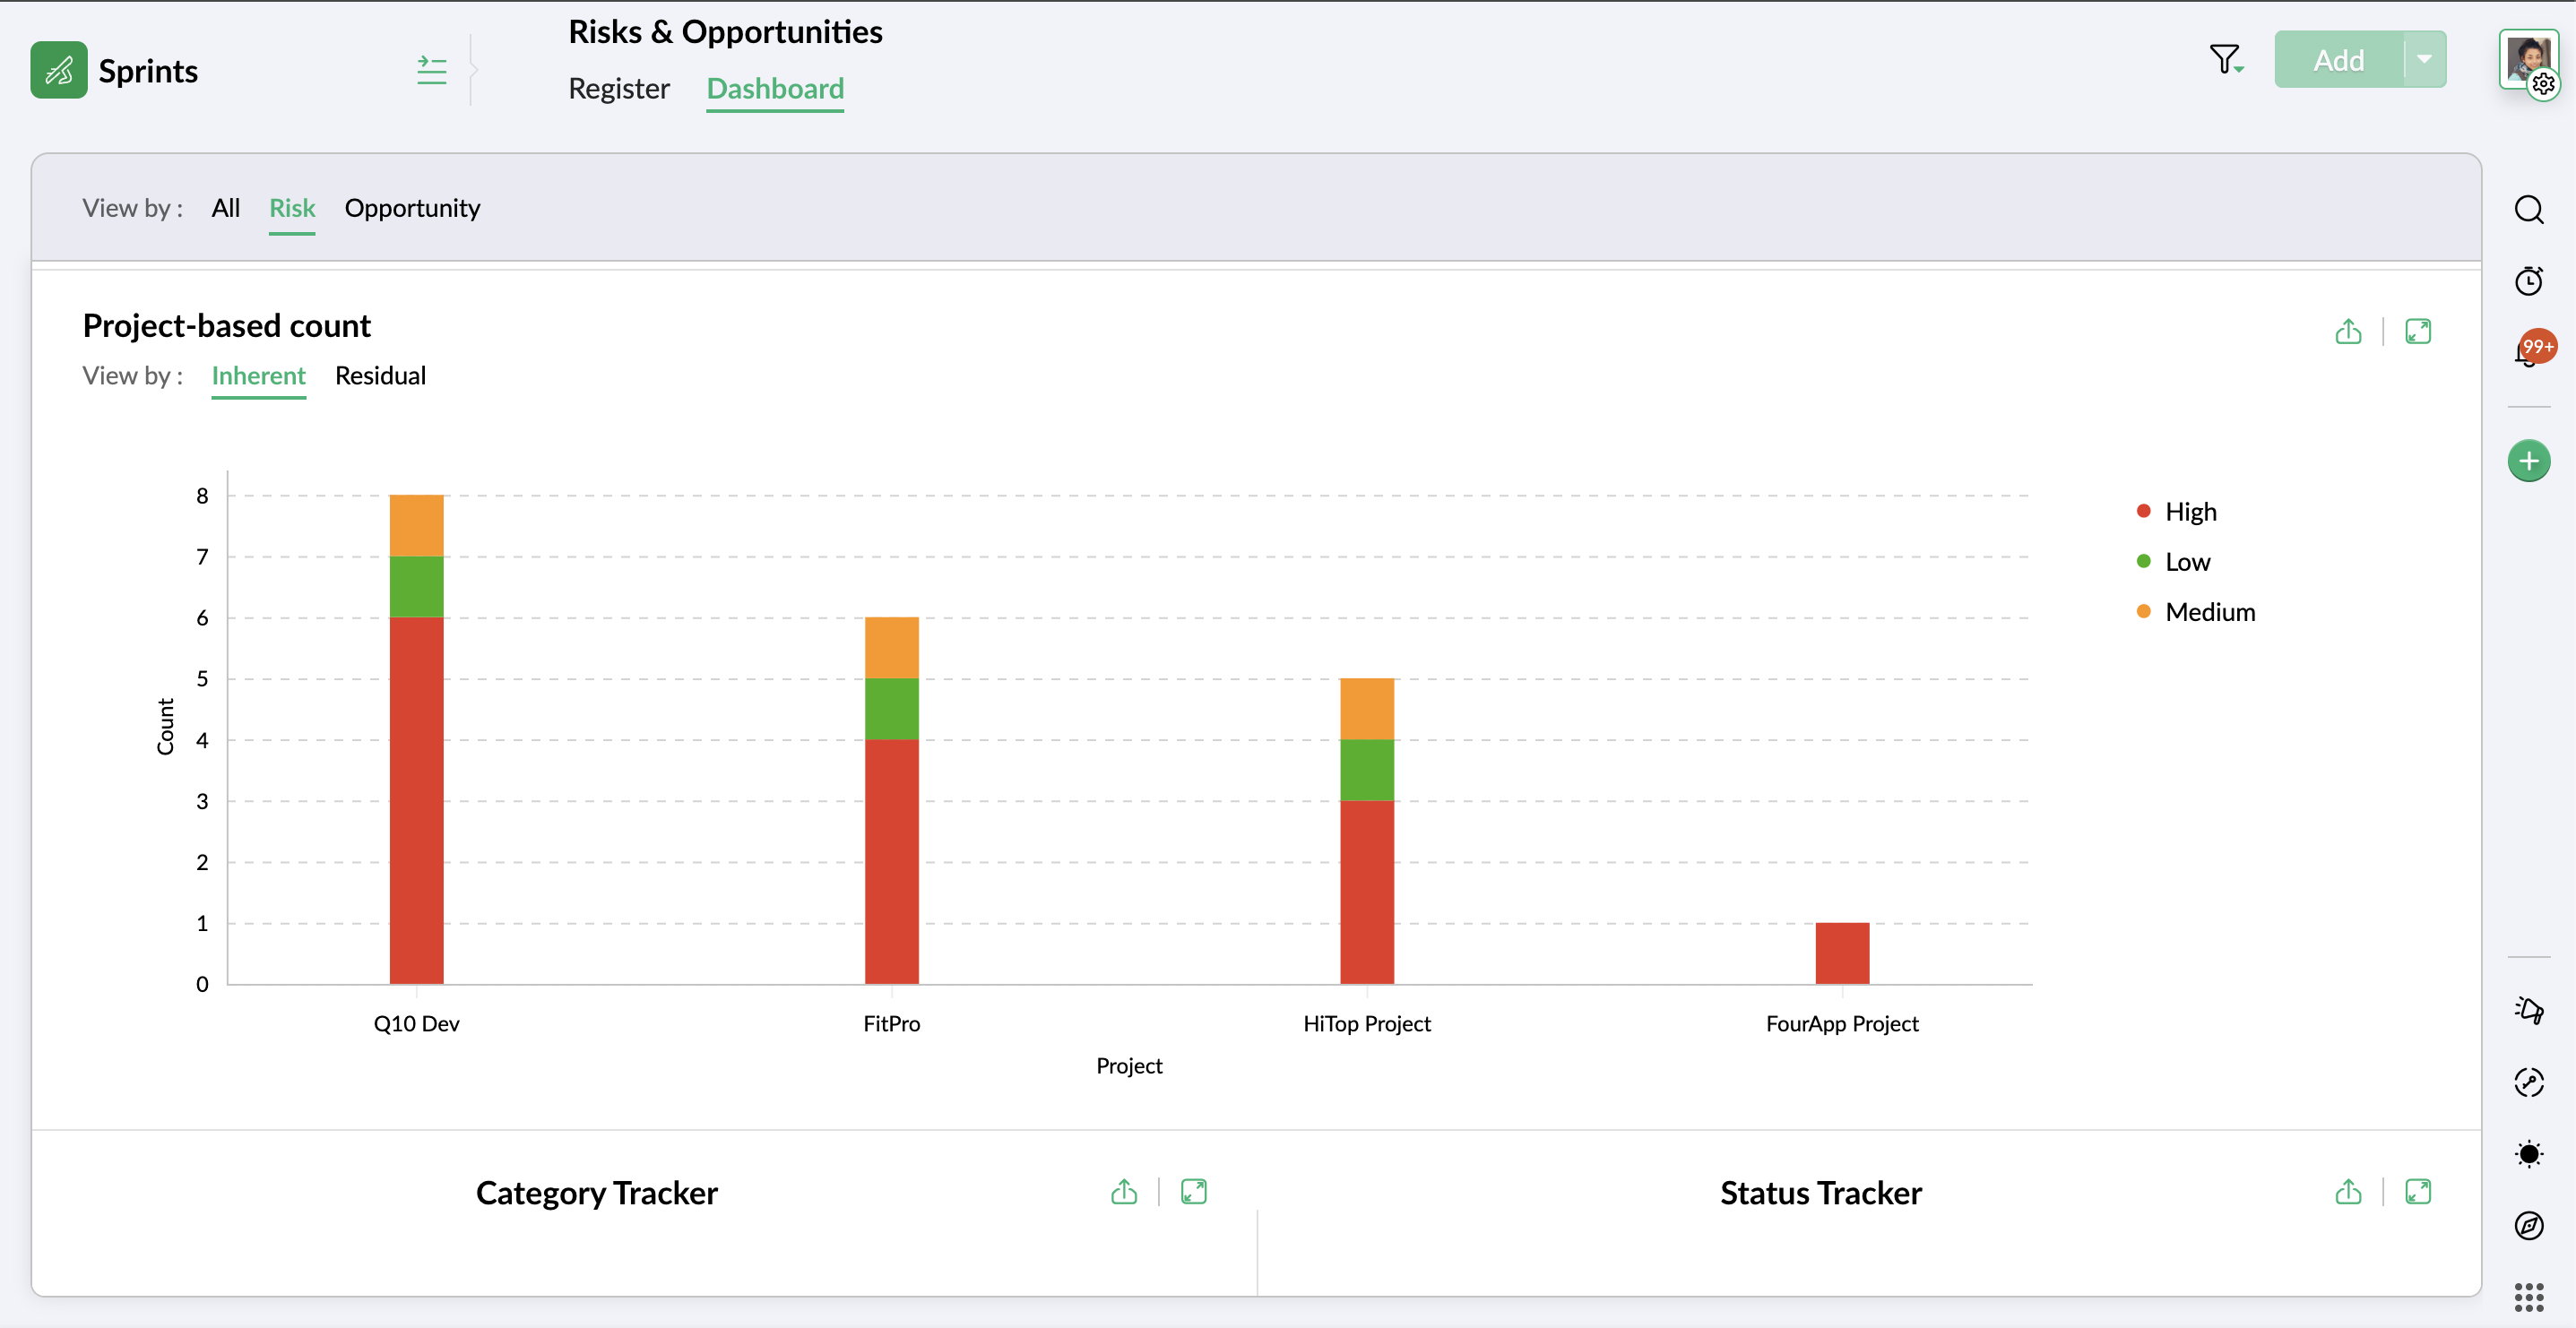Click the orange Medium segment of Q10 Dev bar
This screenshot has width=2576, height=1328.
pos(416,525)
